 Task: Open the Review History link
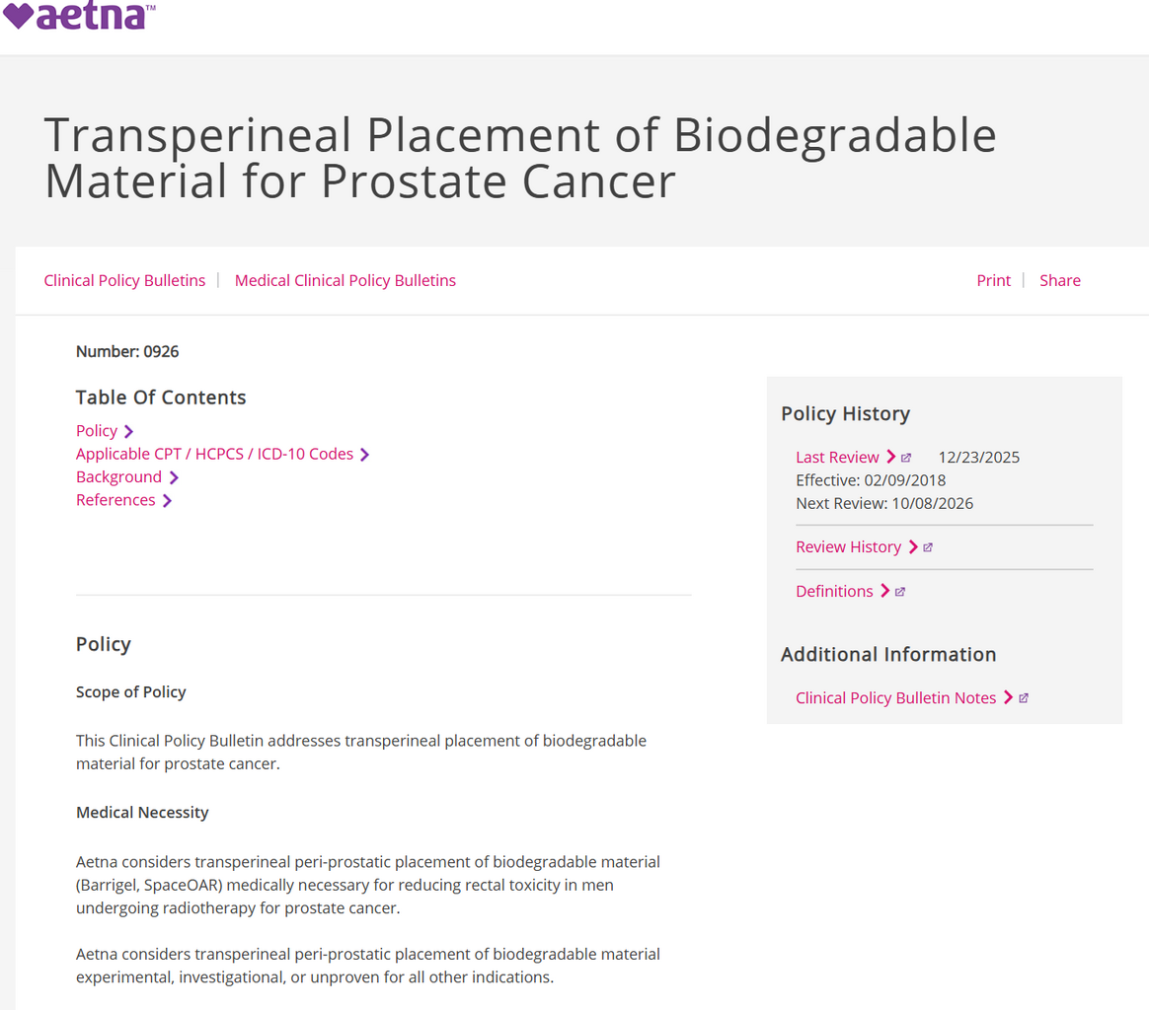[x=849, y=547]
